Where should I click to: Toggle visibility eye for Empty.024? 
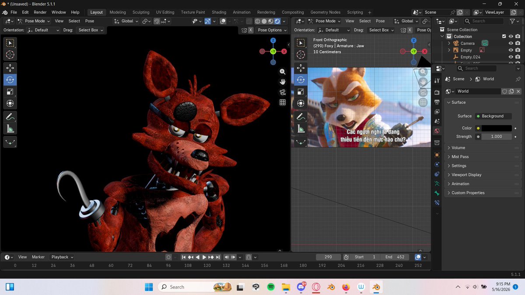click(x=511, y=57)
